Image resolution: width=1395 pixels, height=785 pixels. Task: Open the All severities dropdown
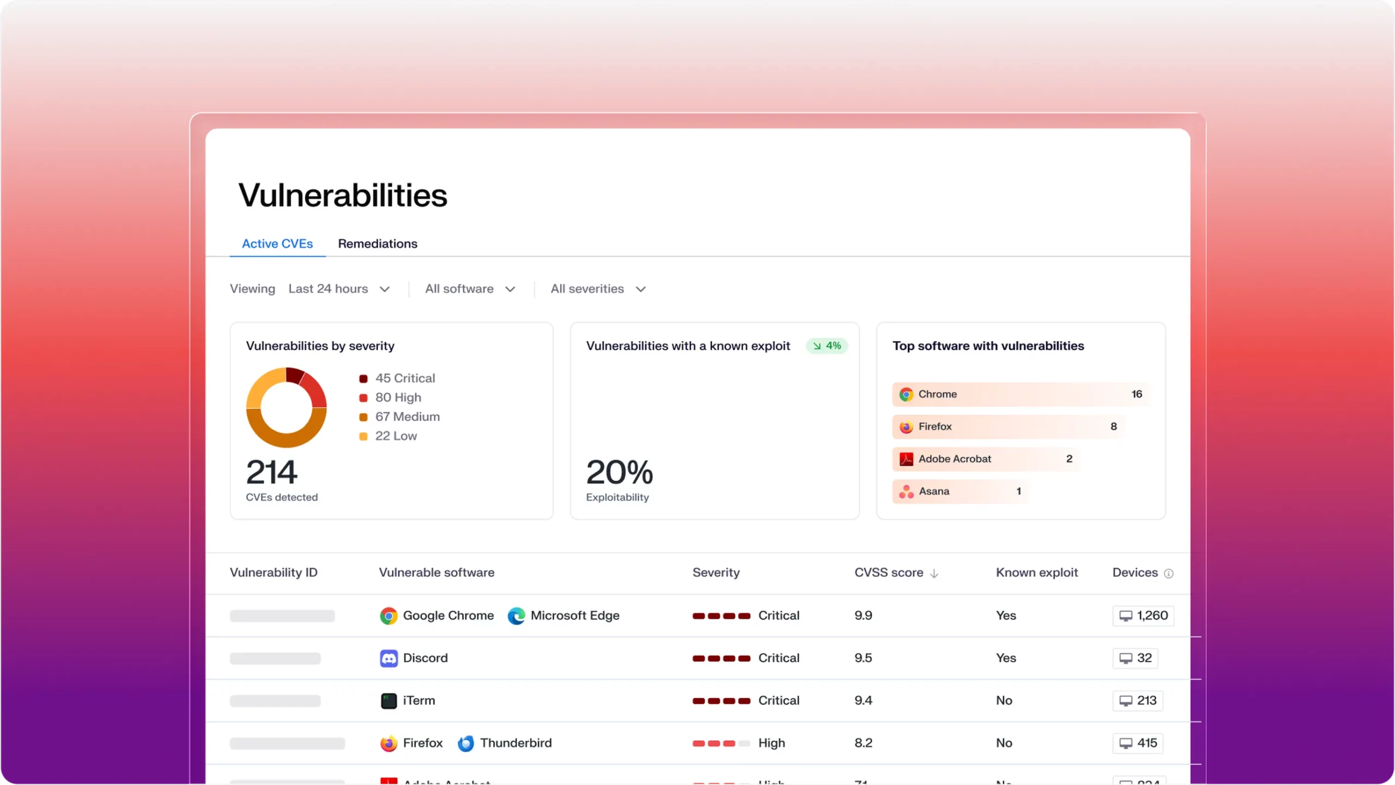[x=598, y=289]
